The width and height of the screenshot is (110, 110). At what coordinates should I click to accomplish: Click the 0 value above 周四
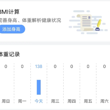pos(71,67)
